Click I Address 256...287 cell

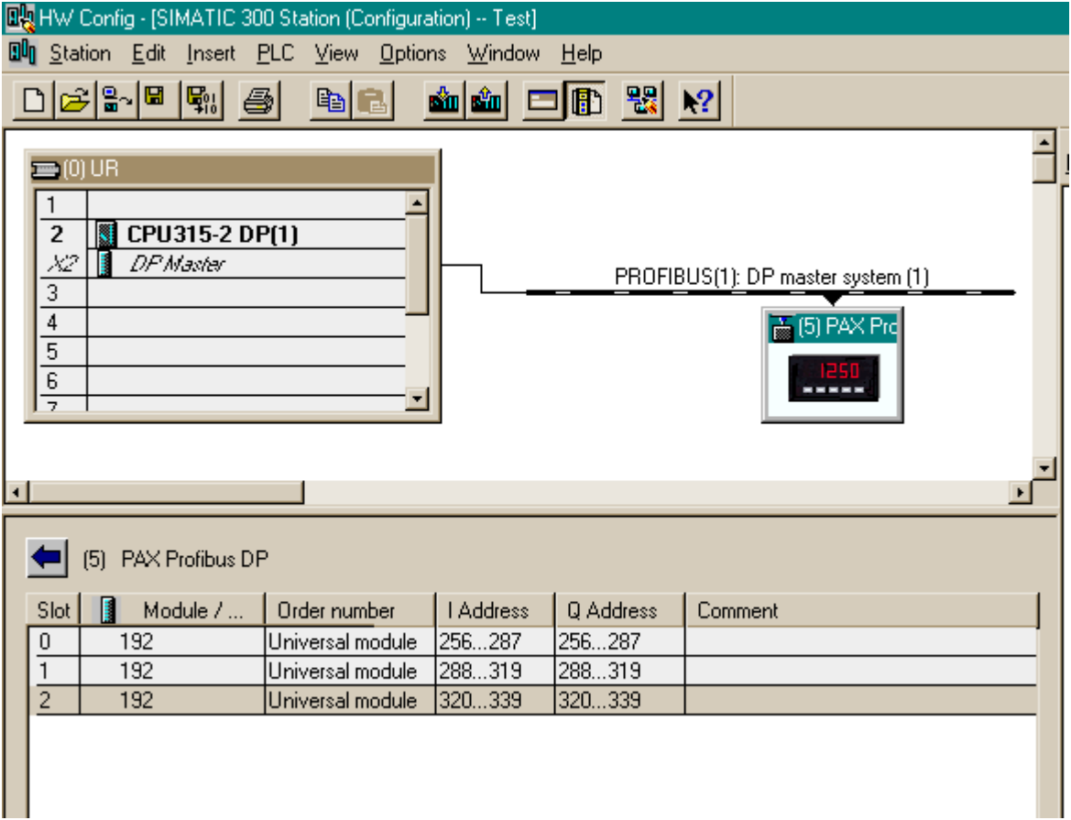[495, 641]
